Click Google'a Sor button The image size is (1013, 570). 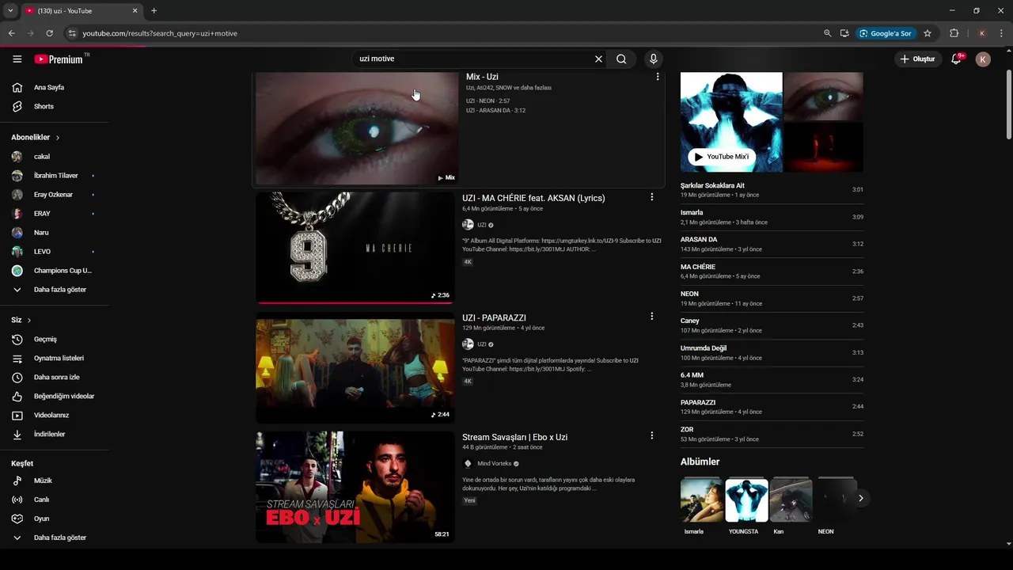click(886, 33)
